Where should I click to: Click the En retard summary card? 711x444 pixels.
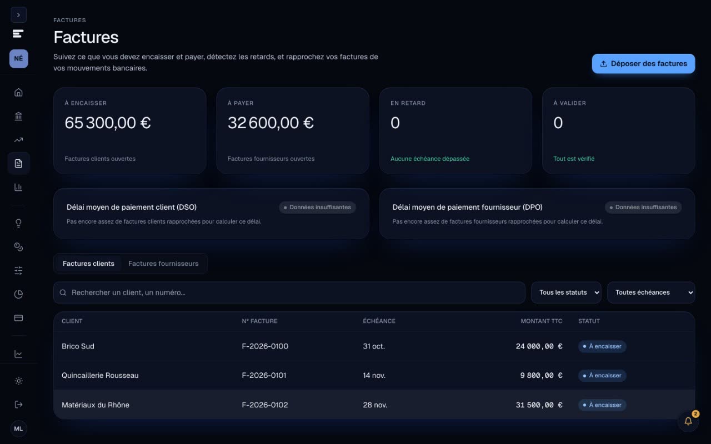tap(455, 131)
